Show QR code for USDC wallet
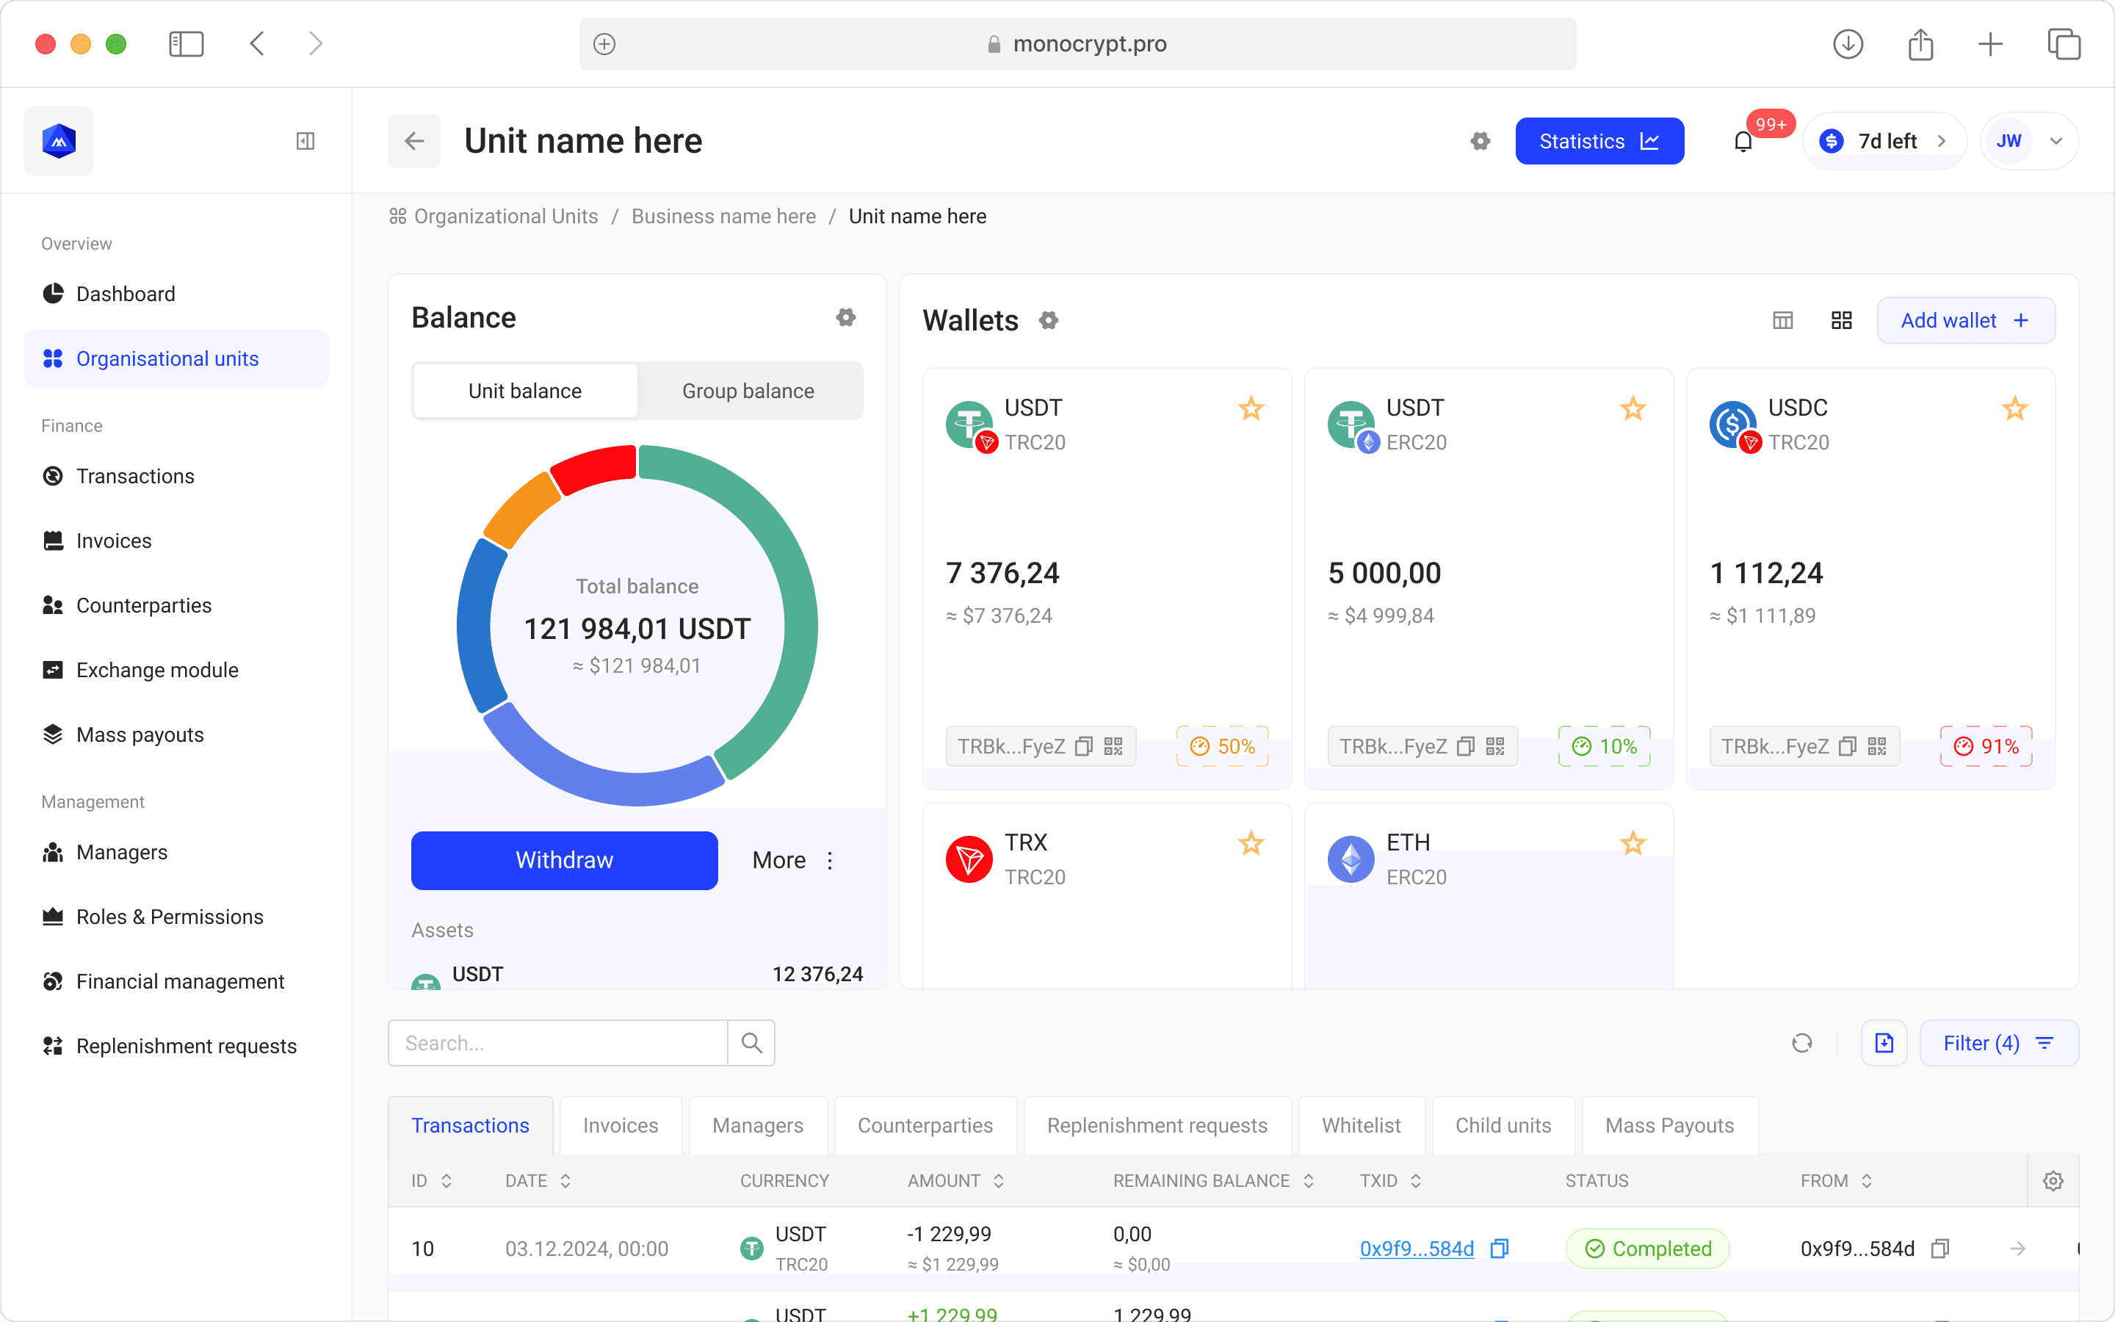 [x=1877, y=747]
